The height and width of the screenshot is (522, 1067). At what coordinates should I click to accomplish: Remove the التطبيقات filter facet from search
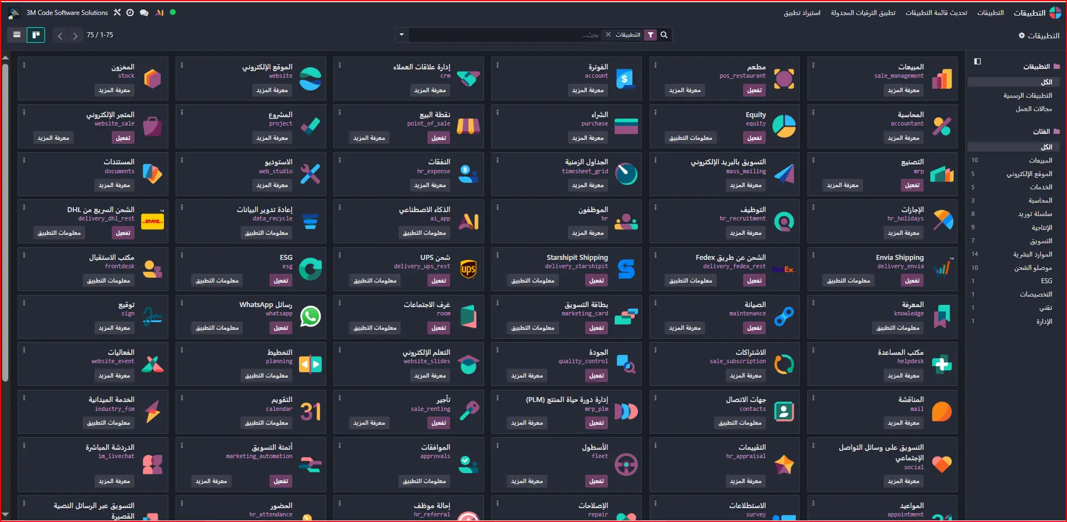pyautogui.click(x=608, y=34)
